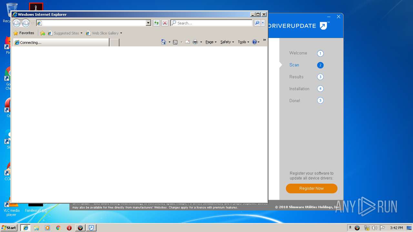Click step number 5 circle in DriverUpdate
The width and height of the screenshot is (413, 232).
(320, 101)
